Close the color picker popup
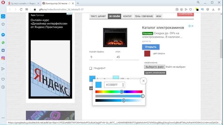223x125 pixels. (143, 81)
